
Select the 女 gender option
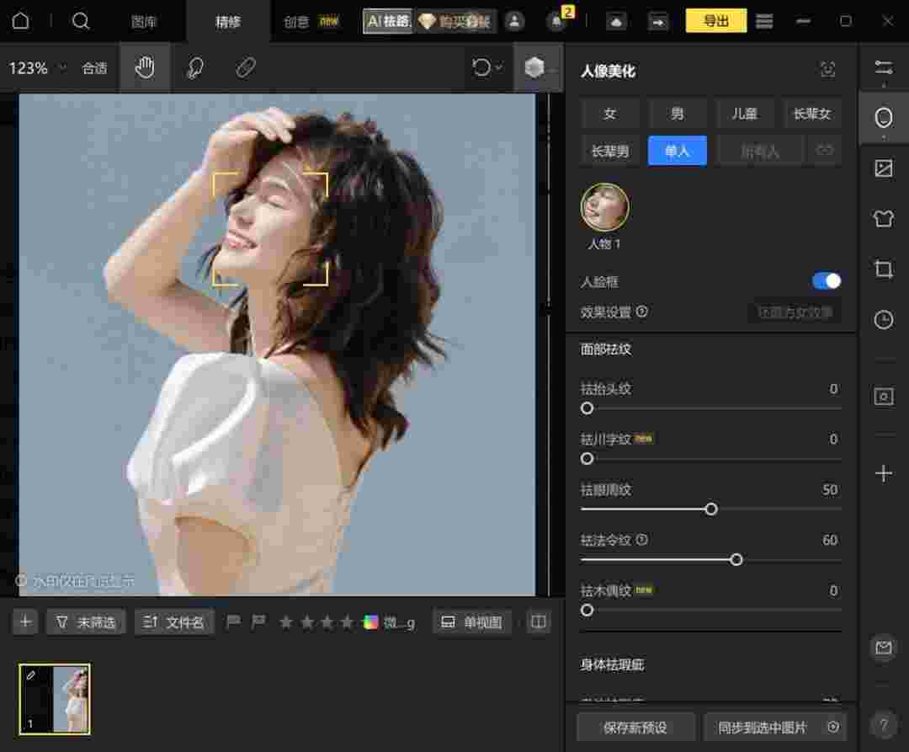(x=609, y=113)
